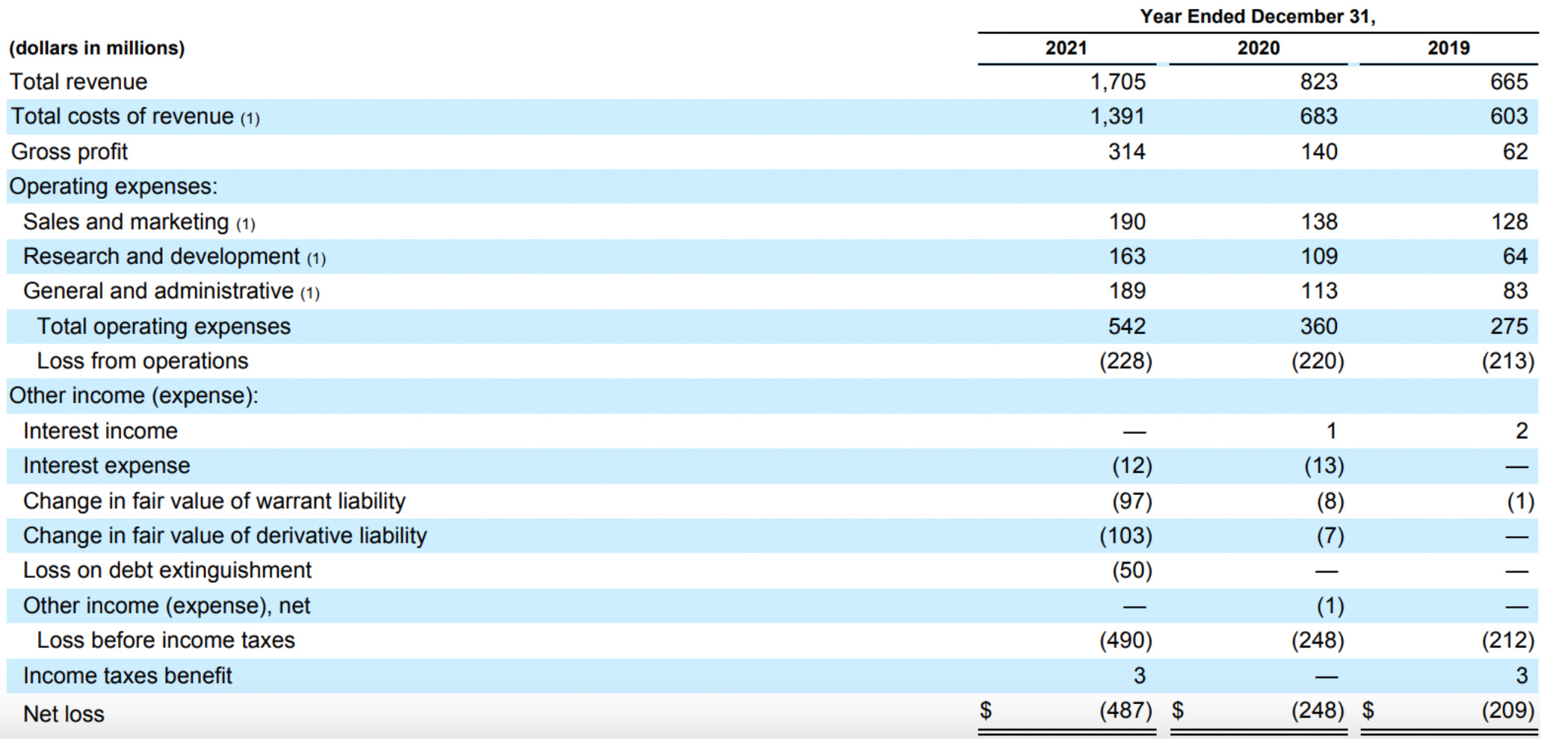Click the Interest expense row label
1544x743 pixels.
click(x=106, y=466)
